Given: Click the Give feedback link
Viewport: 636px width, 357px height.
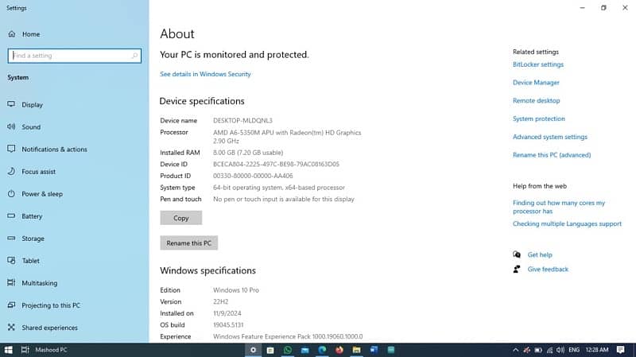Looking at the screenshot, I should point(548,270).
